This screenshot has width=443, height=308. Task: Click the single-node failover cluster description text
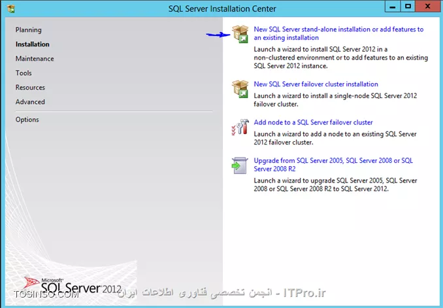click(x=335, y=100)
